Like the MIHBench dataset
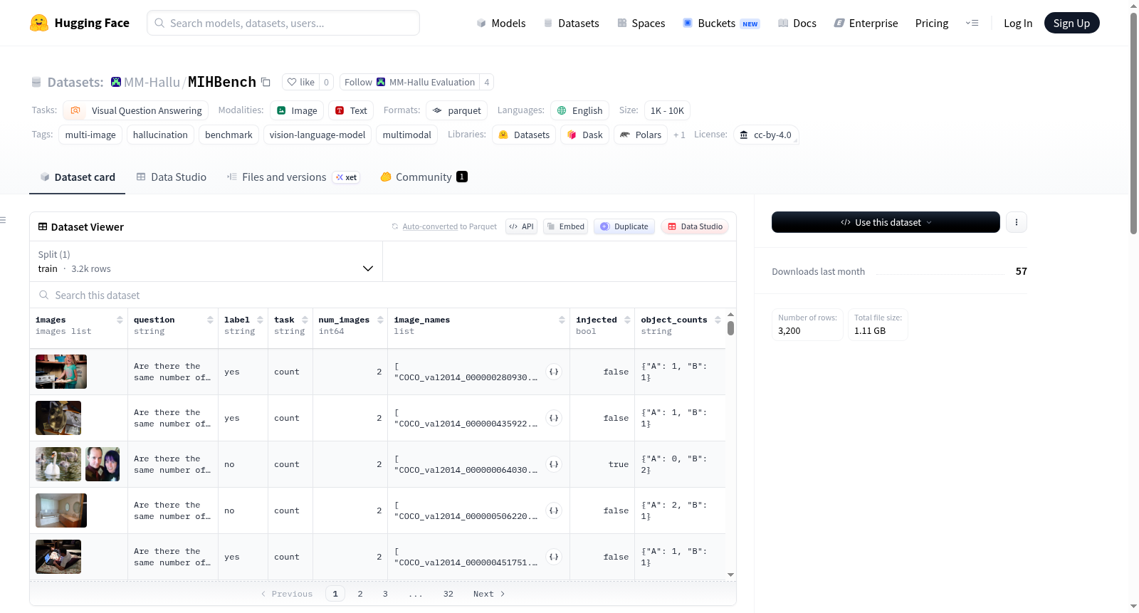Screen dimensions: 1139x613 click(x=300, y=82)
